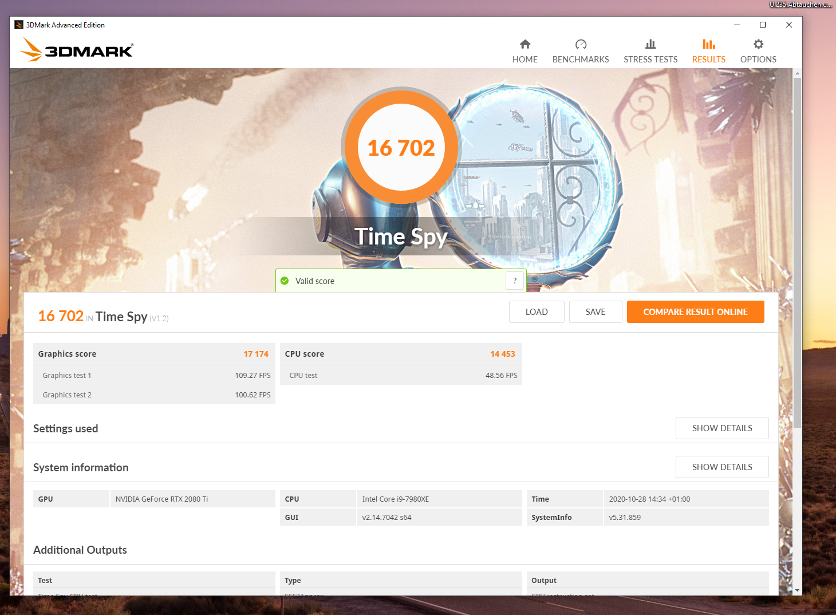Click the SAVE button

(596, 312)
